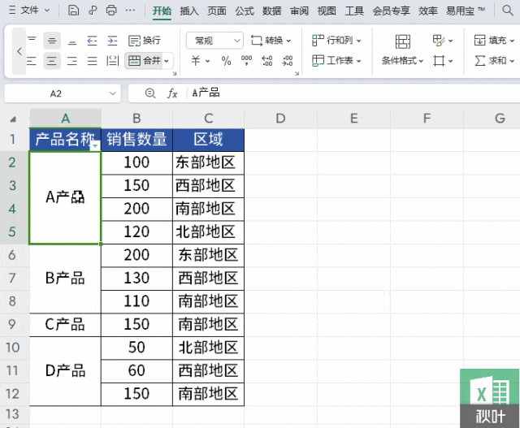The width and height of the screenshot is (520, 428).
Task: Open the filter dropdown on 产品名称
Action: (x=95, y=145)
